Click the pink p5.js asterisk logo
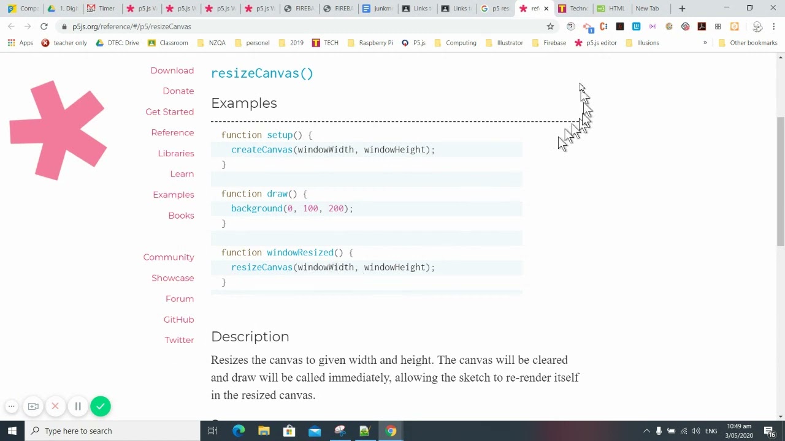The width and height of the screenshot is (785, 441). click(58, 130)
